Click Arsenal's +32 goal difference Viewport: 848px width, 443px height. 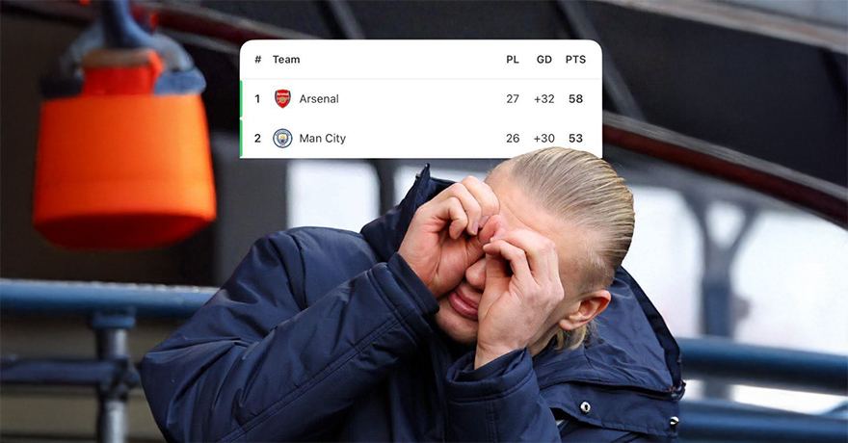click(544, 99)
